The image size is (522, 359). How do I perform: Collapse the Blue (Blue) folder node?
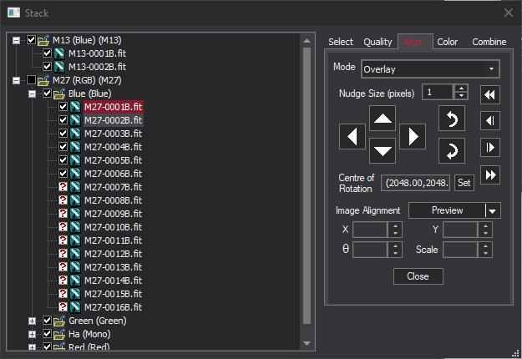32,94
